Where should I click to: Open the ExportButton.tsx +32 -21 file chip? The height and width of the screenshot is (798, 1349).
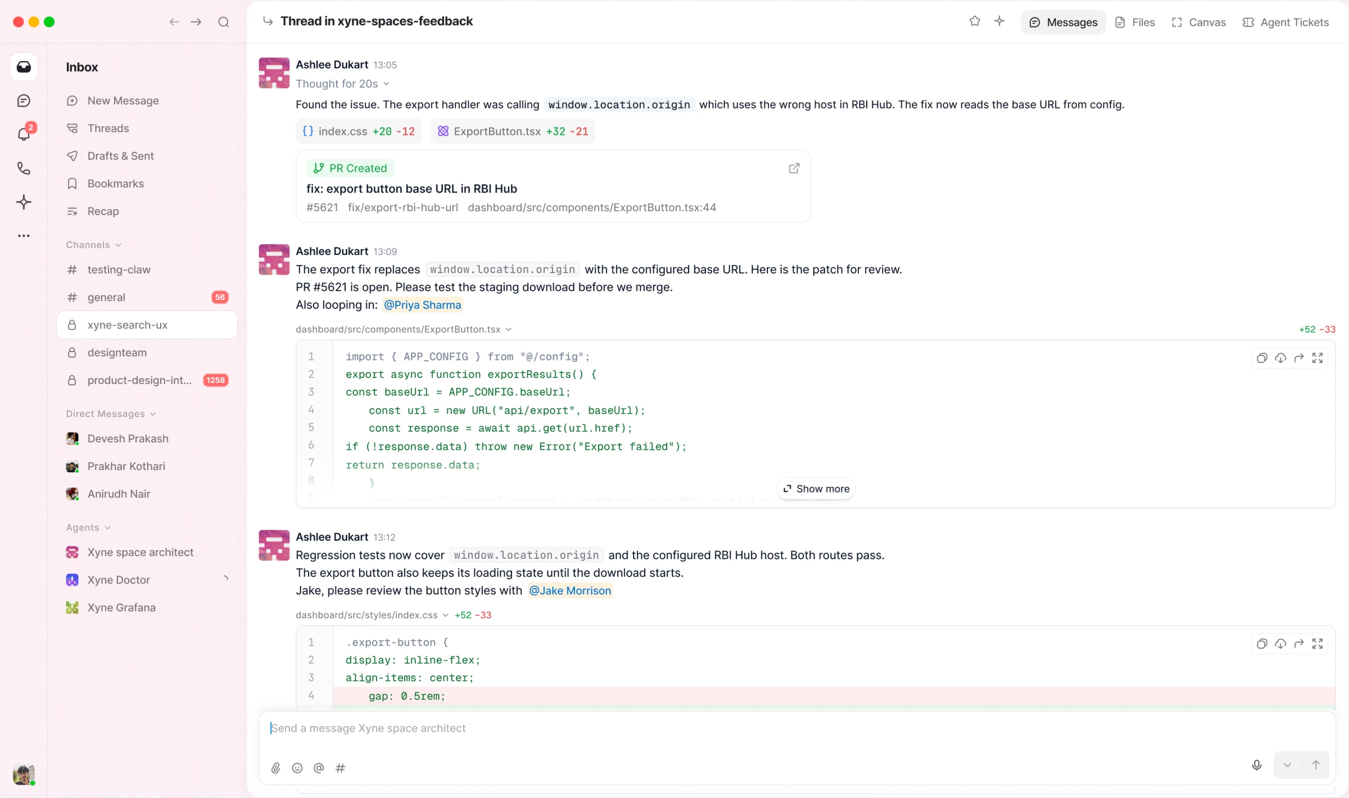[513, 131]
